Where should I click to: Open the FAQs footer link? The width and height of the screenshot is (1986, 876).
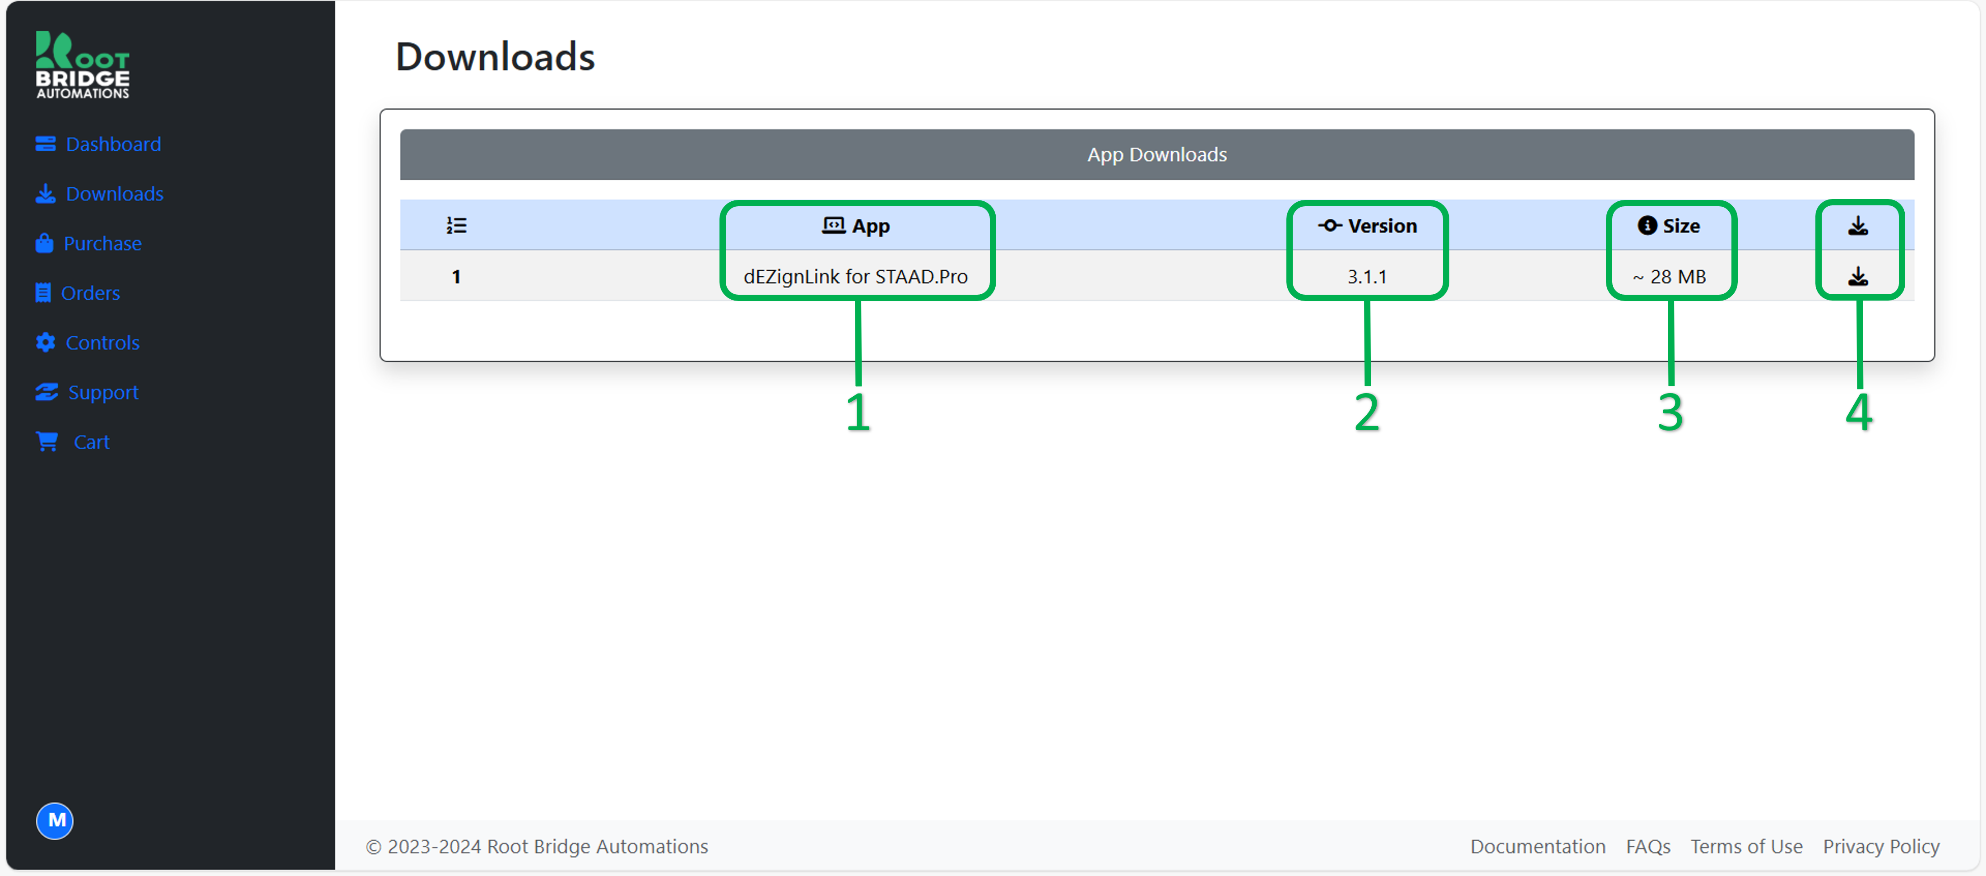pyautogui.click(x=1647, y=846)
